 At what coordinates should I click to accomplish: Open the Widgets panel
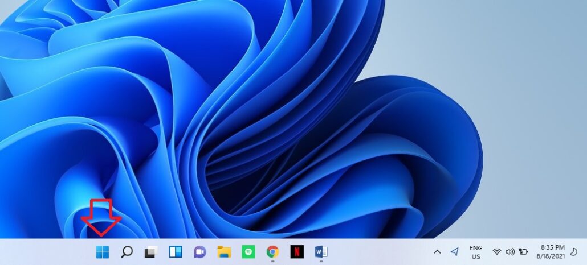point(176,252)
